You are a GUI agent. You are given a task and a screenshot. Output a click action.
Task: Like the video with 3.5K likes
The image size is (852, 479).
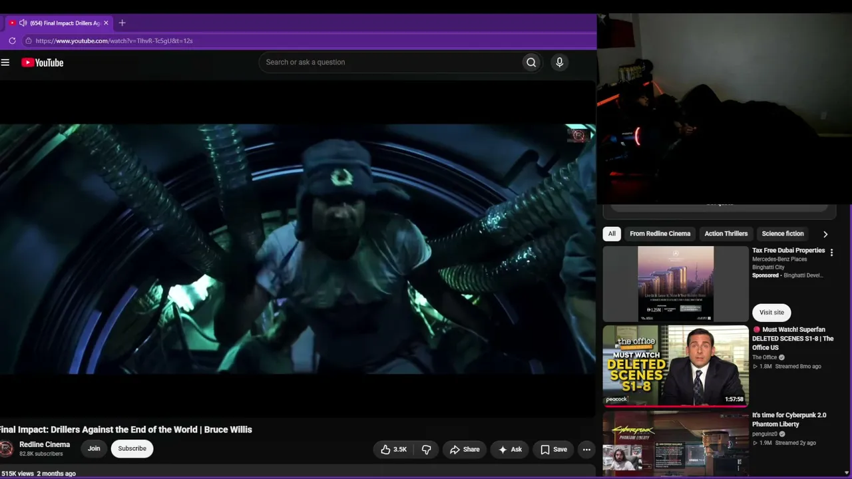[393, 449]
